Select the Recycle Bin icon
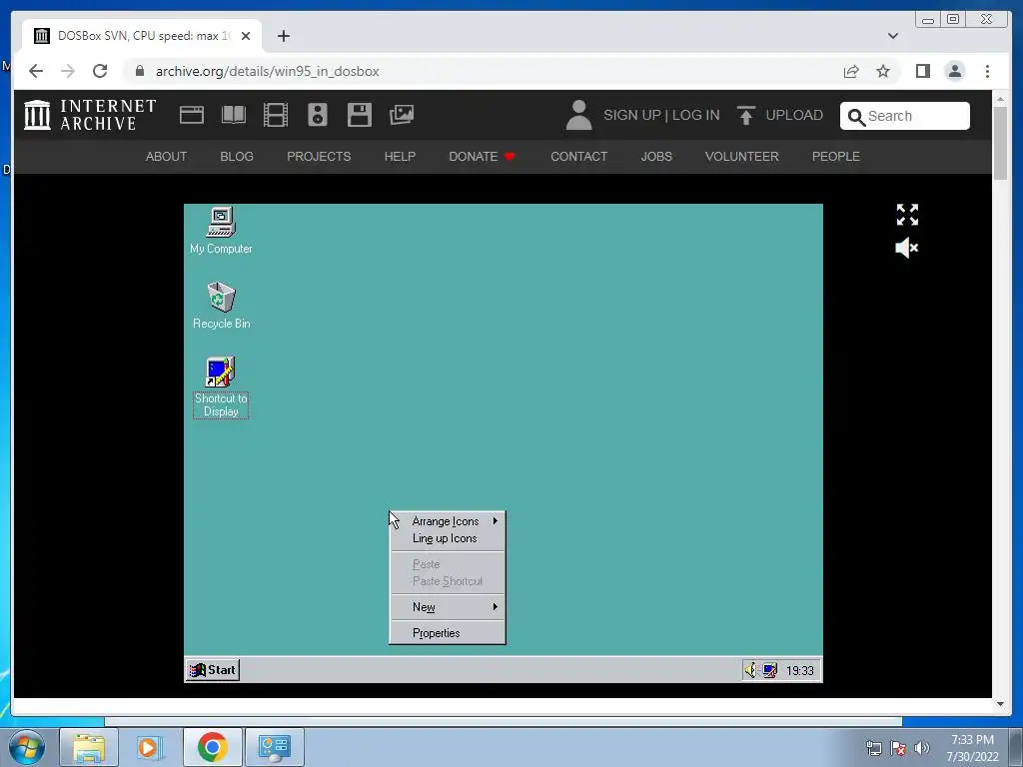This screenshot has width=1023, height=767. pos(221,305)
